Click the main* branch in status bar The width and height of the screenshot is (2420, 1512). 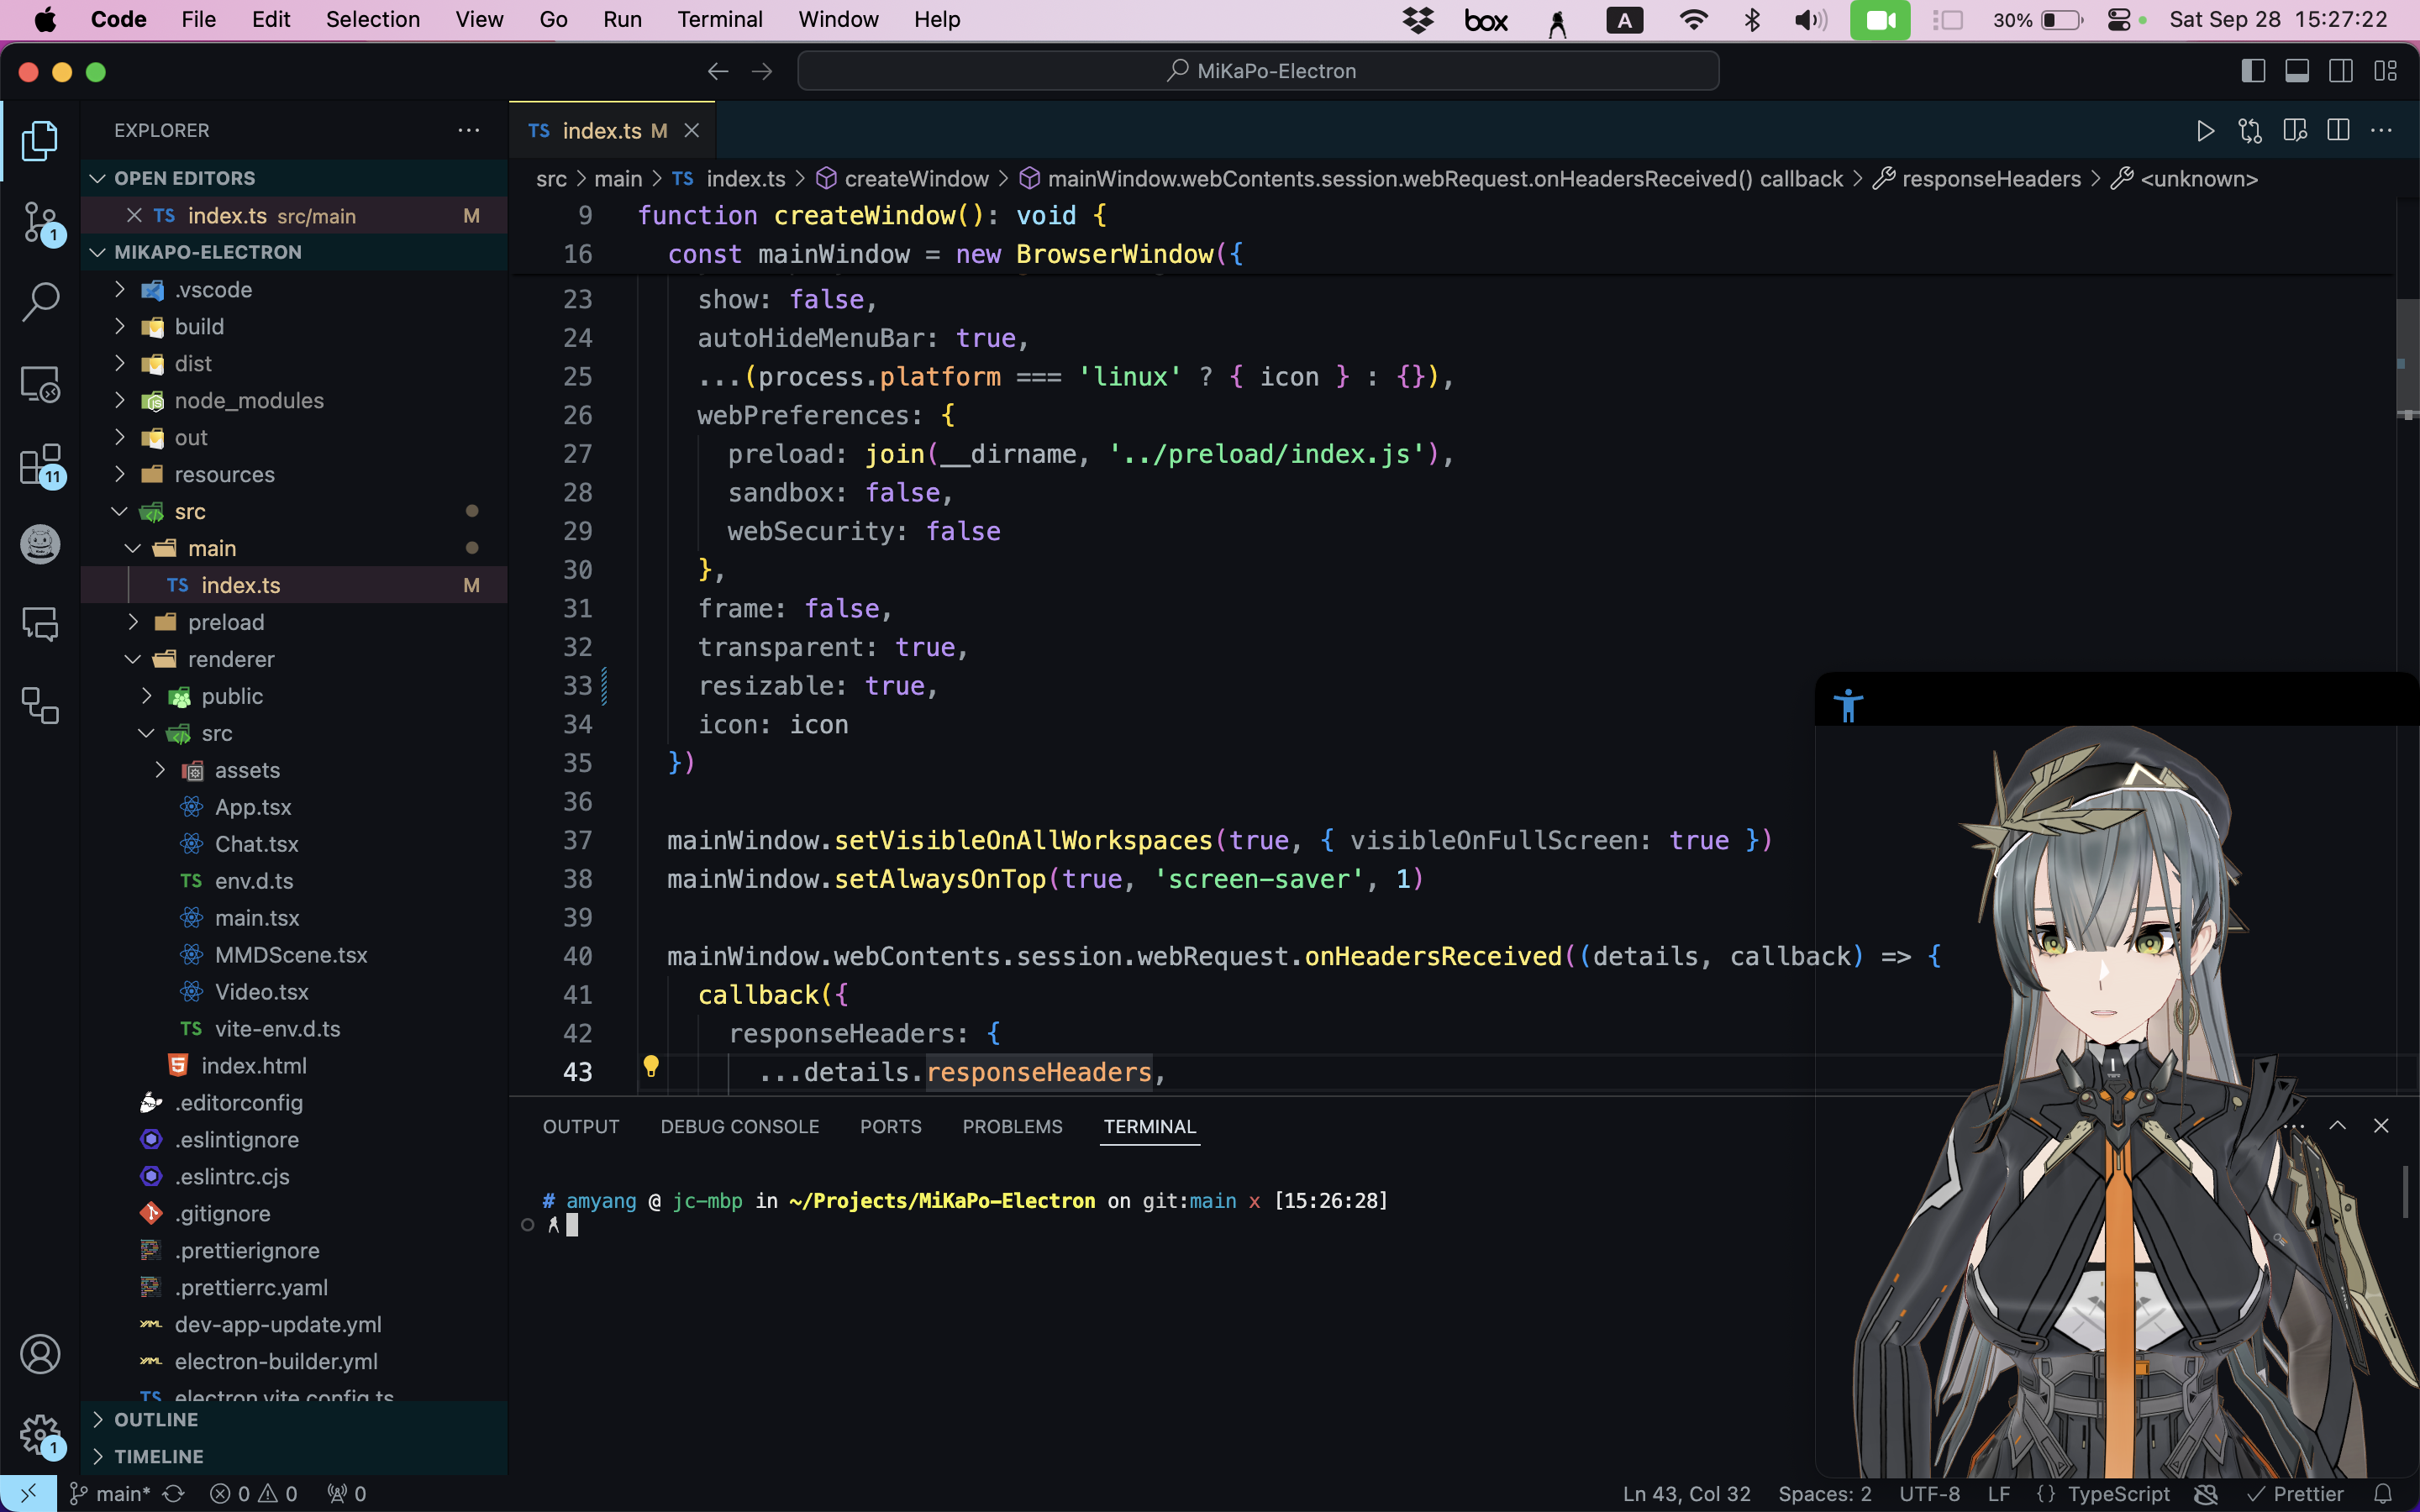[x=110, y=1494]
